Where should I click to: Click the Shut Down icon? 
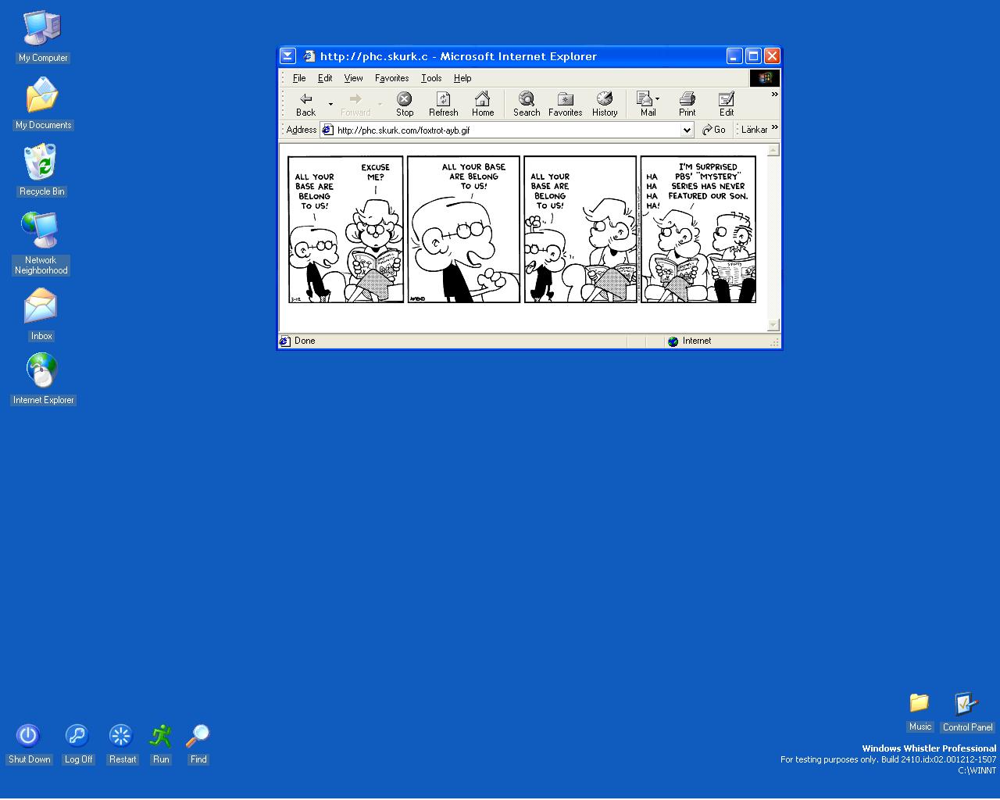tap(29, 744)
